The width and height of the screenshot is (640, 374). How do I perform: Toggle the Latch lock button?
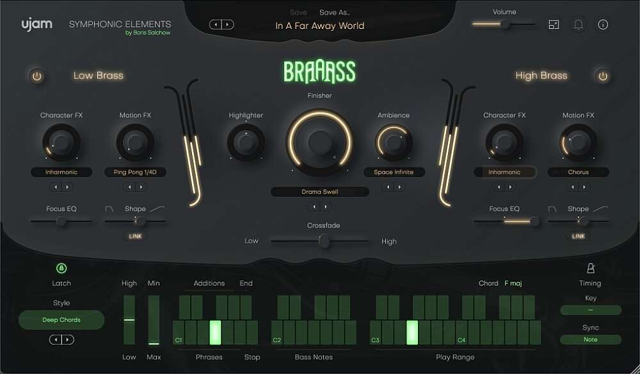tap(61, 269)
